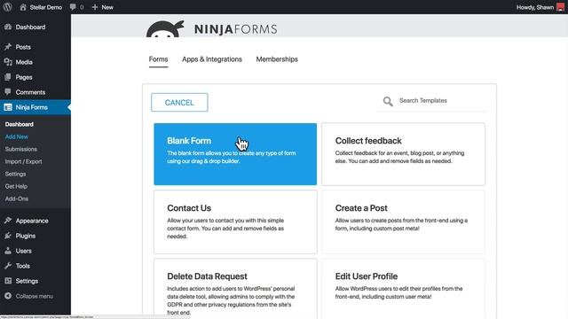Screen dimensions: 568x319
Task: Switch to the Forms tab
Action: pos(158,59)
